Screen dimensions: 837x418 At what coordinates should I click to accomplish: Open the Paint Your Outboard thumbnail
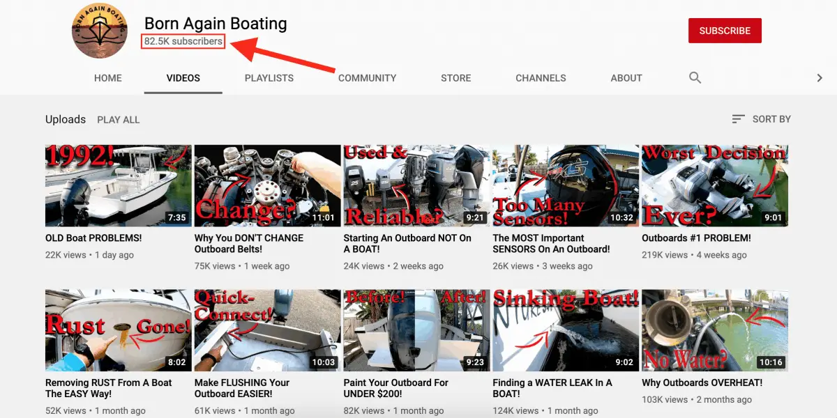click(417, 330)
